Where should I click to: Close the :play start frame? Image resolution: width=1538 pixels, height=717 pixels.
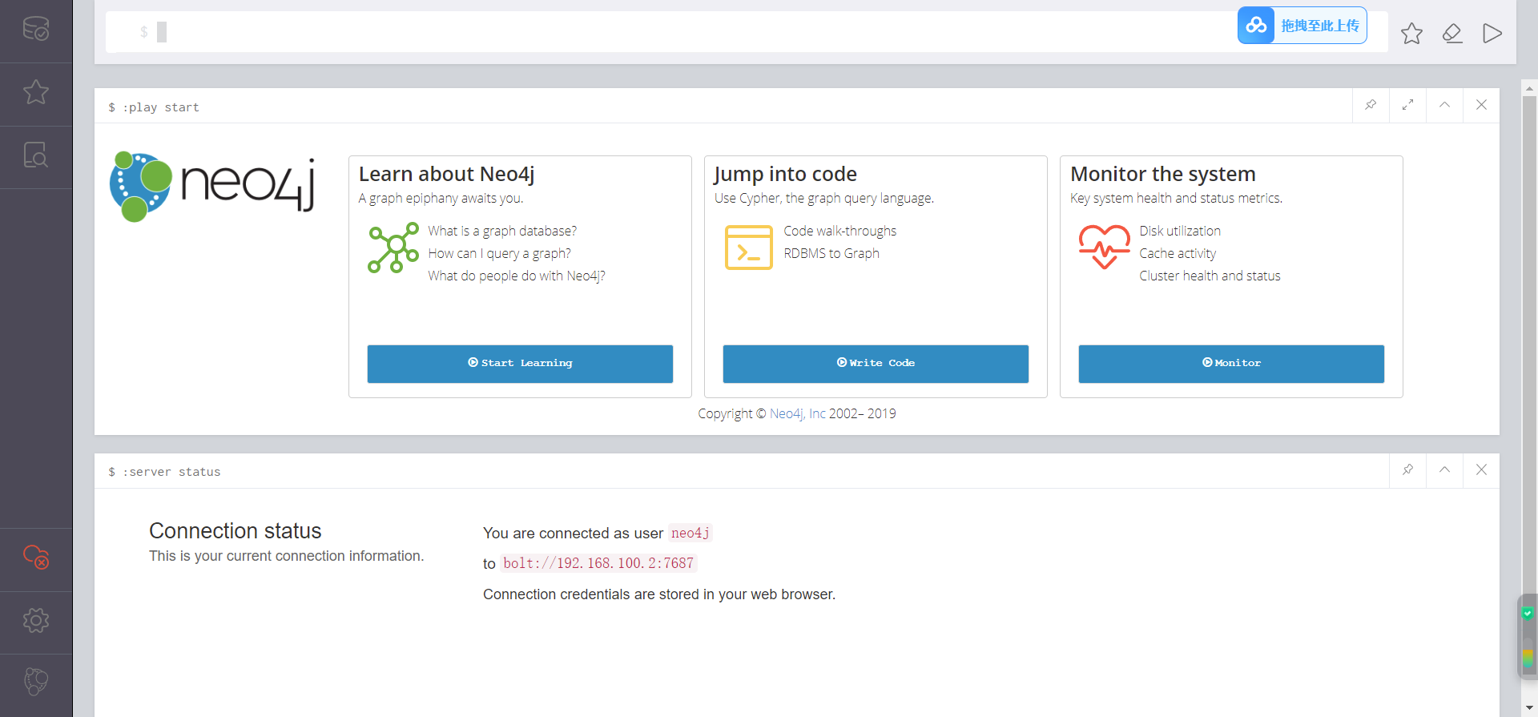(x=1481, y=105)
